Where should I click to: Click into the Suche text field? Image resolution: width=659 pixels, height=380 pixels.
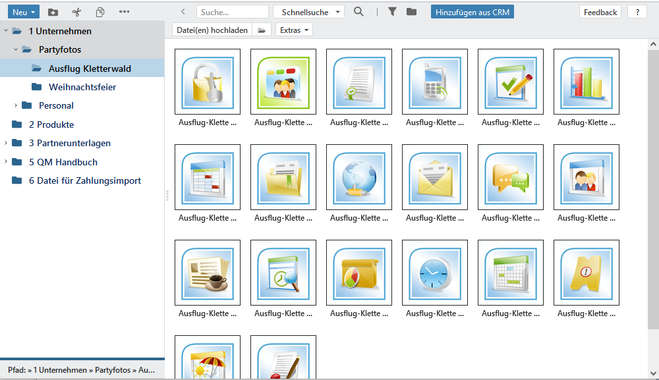(232, 12)
